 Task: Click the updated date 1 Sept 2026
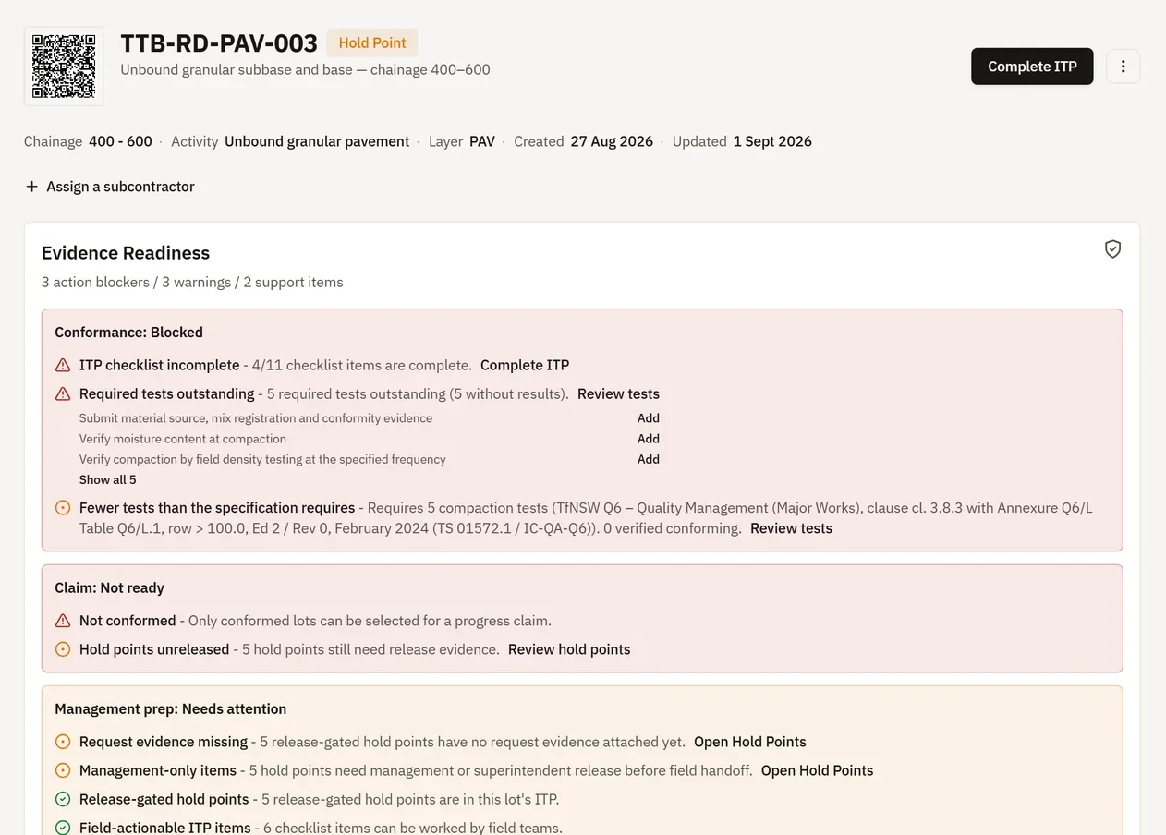[772, 141]
